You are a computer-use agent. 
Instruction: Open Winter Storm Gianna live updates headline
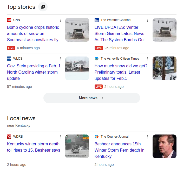(120, 33)
